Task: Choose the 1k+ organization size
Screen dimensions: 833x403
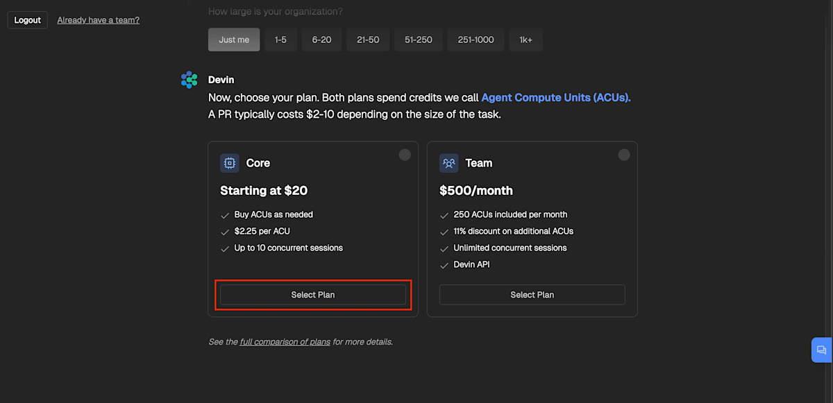Action: pos(526,40)
